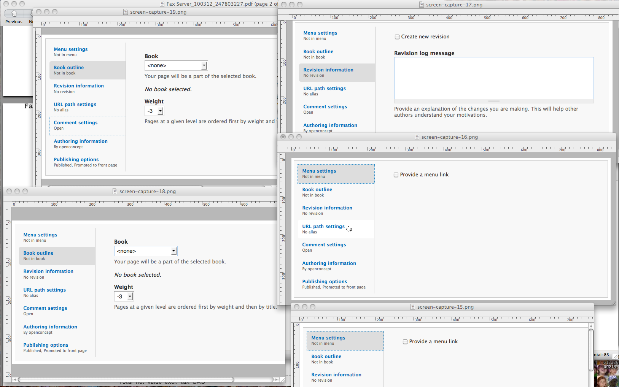Open Revision information tab in screen-capture-15
Viewport: 619px width, 387px height.
pyautogui.click(x=345, y=377)
